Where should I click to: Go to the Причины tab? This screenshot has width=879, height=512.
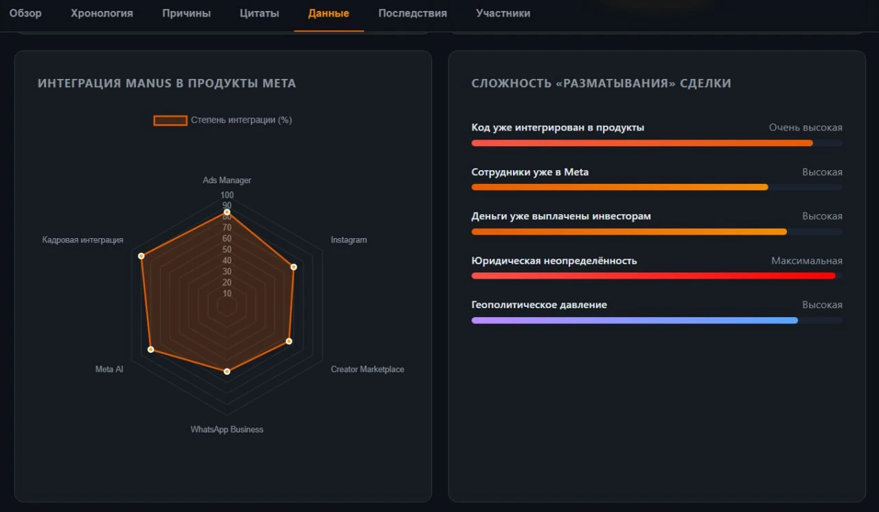tap(186, 14)
